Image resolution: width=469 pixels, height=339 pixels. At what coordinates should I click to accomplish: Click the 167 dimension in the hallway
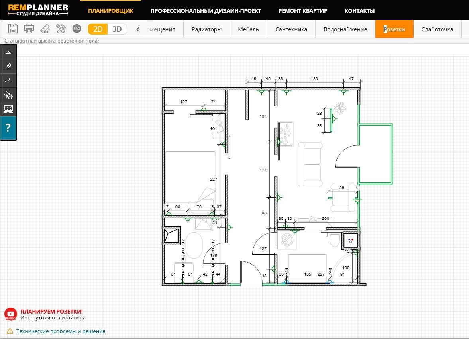(x=263, y=116)
